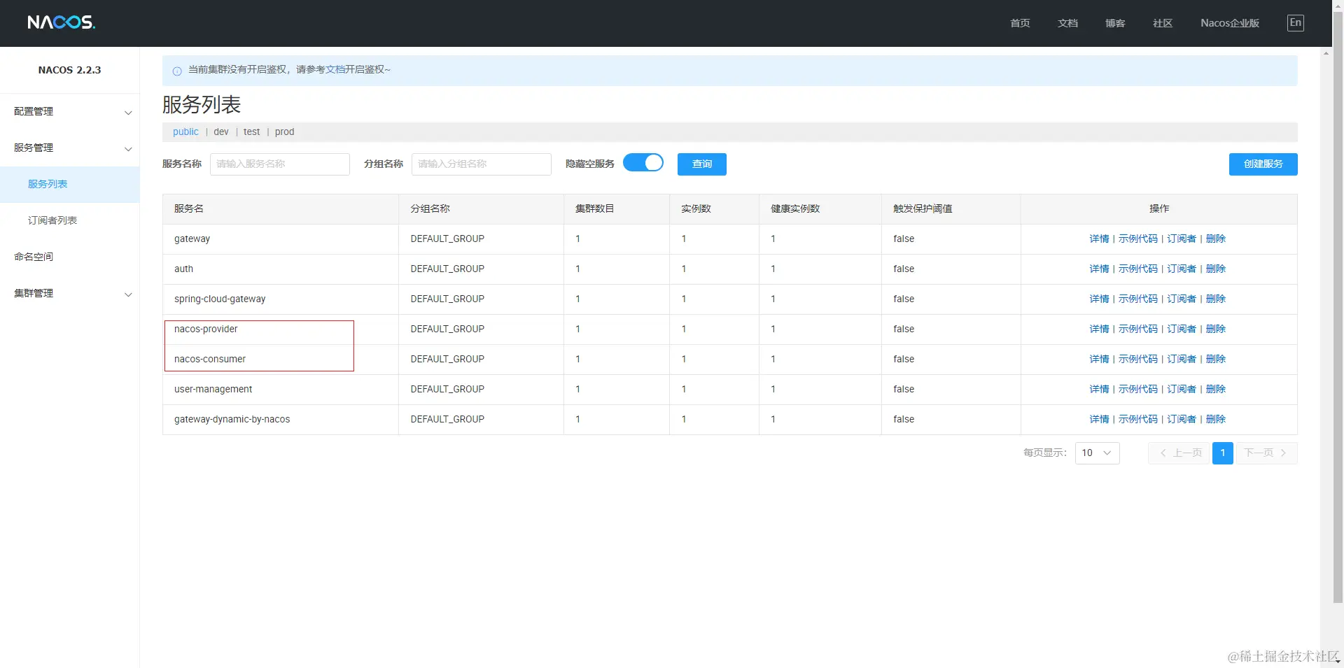Go to 首页 in the top navigation
This screenshot has width=1344, height=668.
pyautogui.click(x=1020, y=23)
